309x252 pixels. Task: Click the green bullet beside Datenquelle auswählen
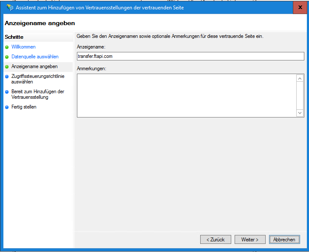7,57
